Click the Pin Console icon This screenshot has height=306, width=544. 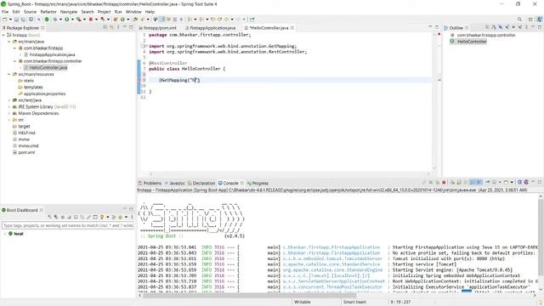tap(487, 182)
